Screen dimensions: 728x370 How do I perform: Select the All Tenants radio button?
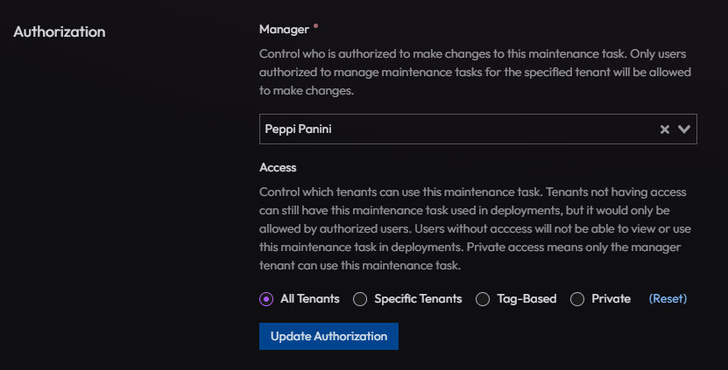(266, 299)
